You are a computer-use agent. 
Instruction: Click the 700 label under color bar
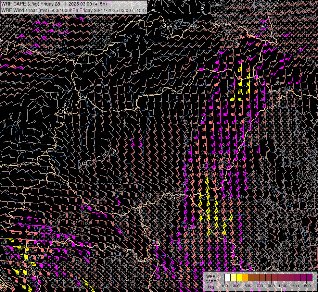(260, 286)
